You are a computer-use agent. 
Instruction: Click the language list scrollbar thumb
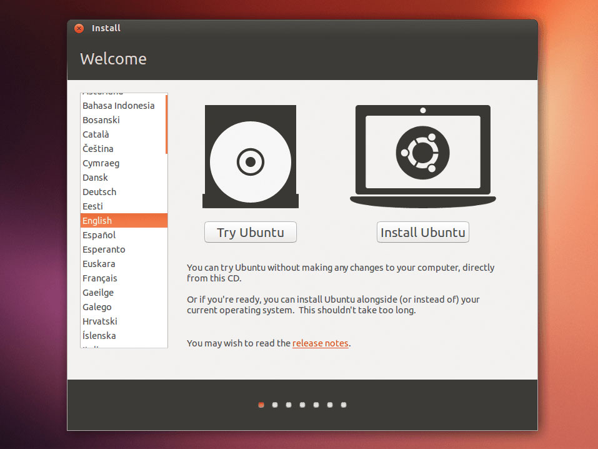click(x=166, y=124)
